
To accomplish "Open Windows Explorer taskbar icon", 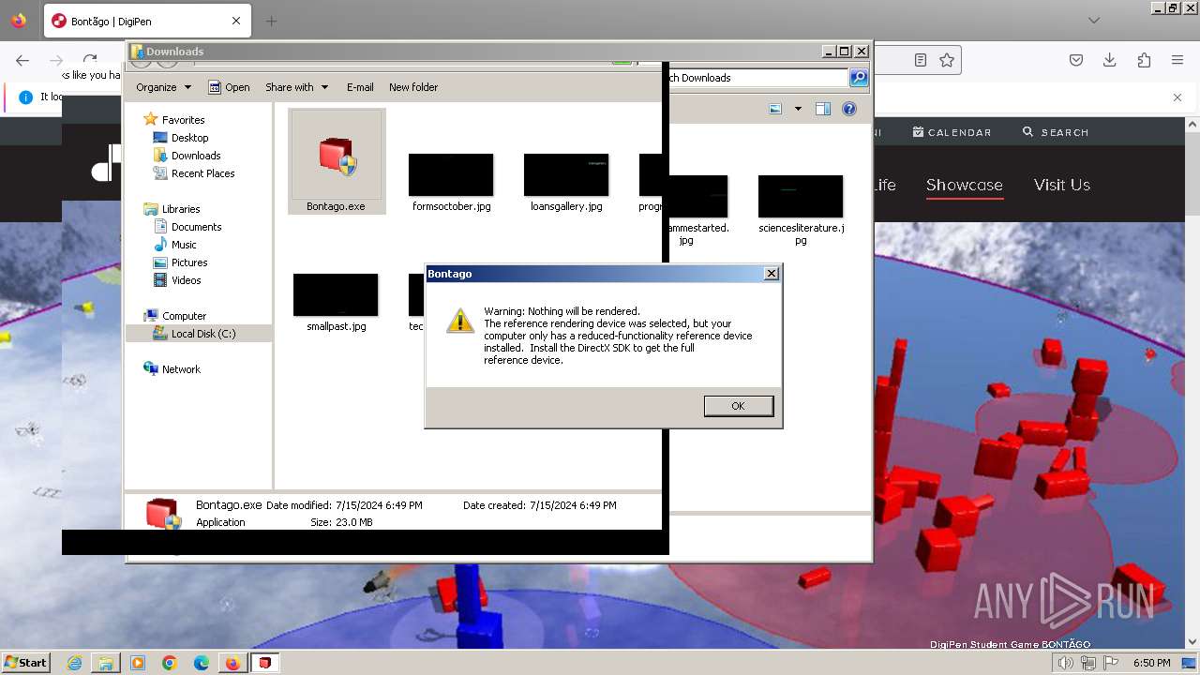I will [x=106, y=663].
